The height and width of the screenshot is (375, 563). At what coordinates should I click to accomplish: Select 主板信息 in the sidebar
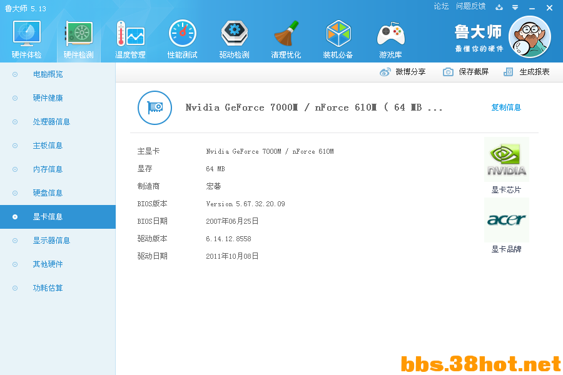(58, 146)
